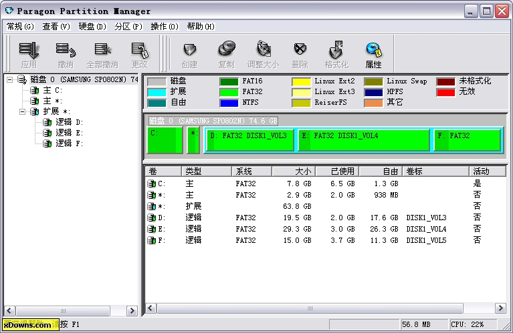The image size is (513, 333).
Task: Open the 常规(G) menu
Action: coord(20,27)
